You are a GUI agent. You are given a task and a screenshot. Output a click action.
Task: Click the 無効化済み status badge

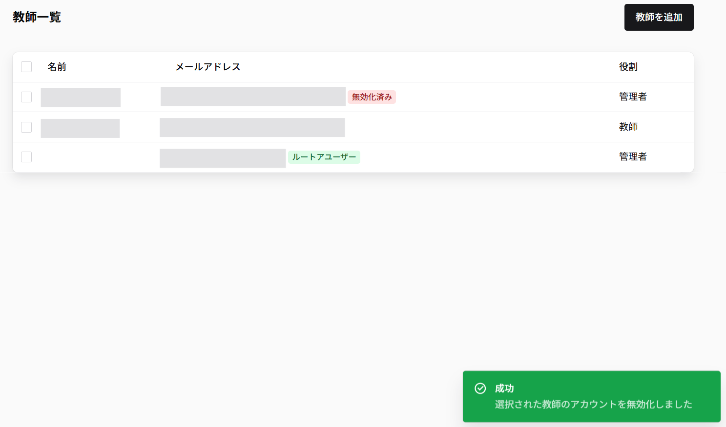pos(372,97)
